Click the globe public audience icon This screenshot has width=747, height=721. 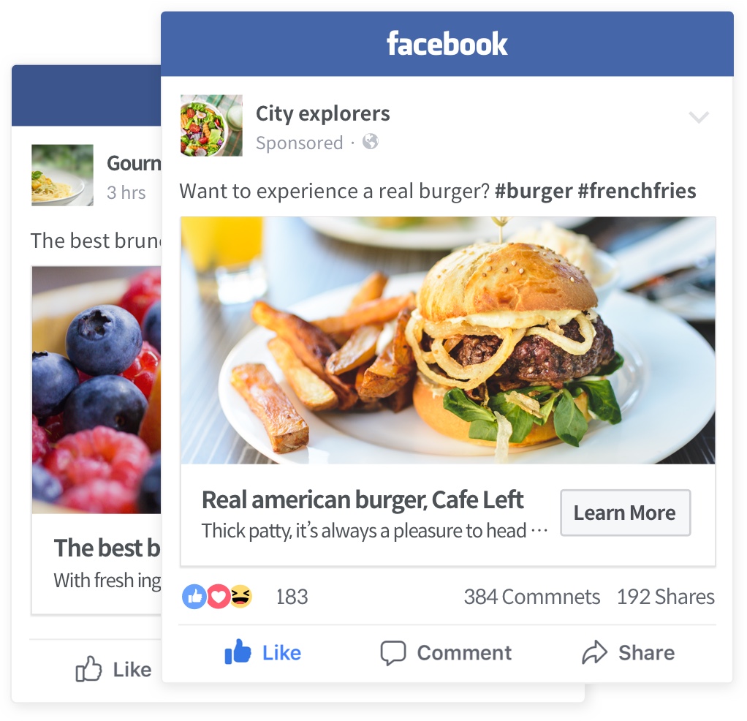click(370, 142)
